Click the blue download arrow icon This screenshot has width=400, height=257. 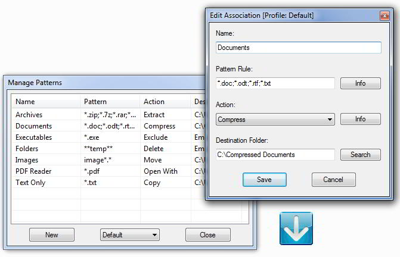click(x=296, y=228)
